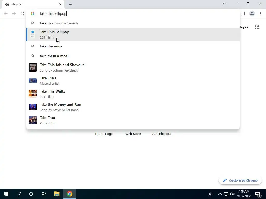The height and width of the screenshot is (199, 266).
Task: Click Steve Miller Band song thumbnail
Action: coord(33,107)
